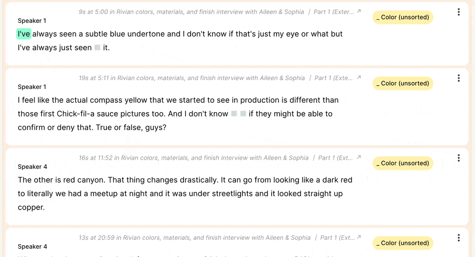Screen dimensions: 475x257
Task: Open the 5:11 source via the arrow icon
Action: (x=359, y=78)
